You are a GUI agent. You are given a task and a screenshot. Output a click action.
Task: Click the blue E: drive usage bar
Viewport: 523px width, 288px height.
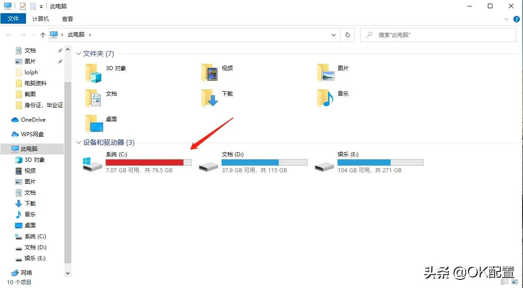point(380,162)
